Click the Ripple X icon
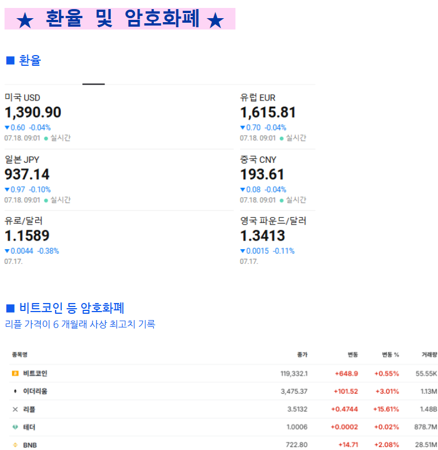The height and width of the screenshot is (450, 438). 15,409
